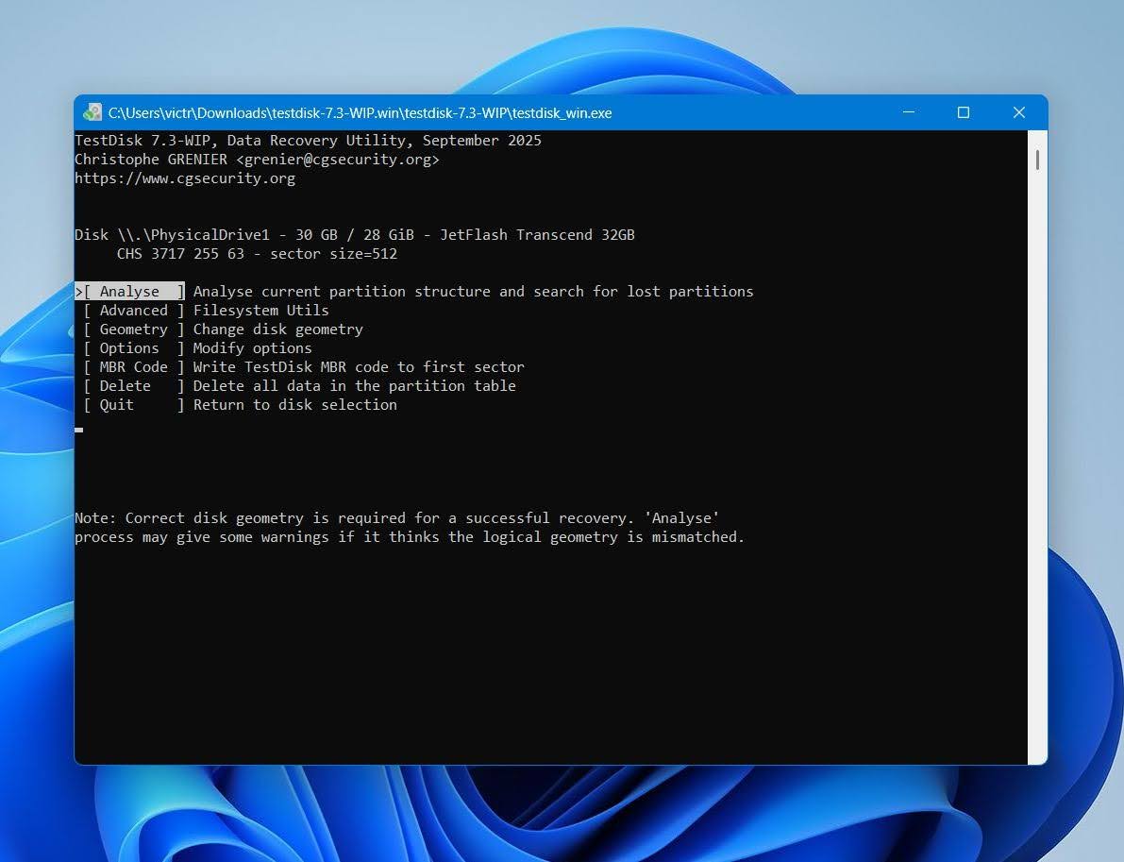Click the https://www.cgsecurity.org URL text

coord(185,177)
